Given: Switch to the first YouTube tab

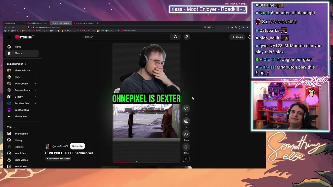Looking at the screenshot, I should pyautogui.click(x=15, y=23).
